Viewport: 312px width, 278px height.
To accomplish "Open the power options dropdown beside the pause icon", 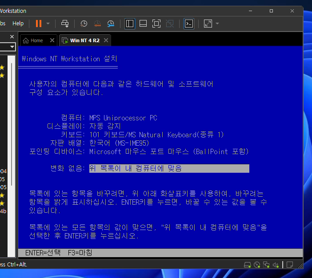I will tap(48, 24).
